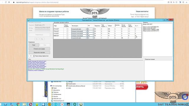Tick sell-only checkbox for LTCUSDT

click(x=67, y=33)
